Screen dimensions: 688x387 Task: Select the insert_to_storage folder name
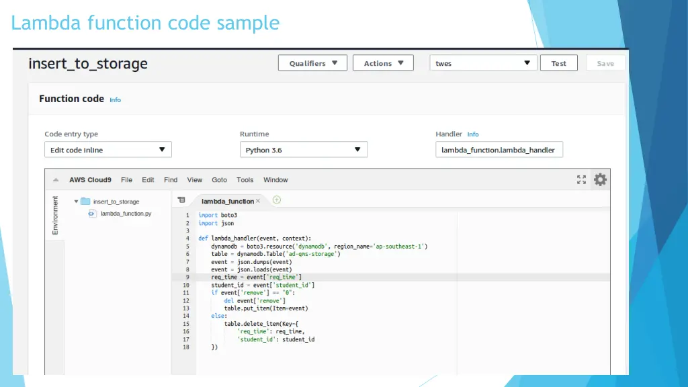coord(116,202)
